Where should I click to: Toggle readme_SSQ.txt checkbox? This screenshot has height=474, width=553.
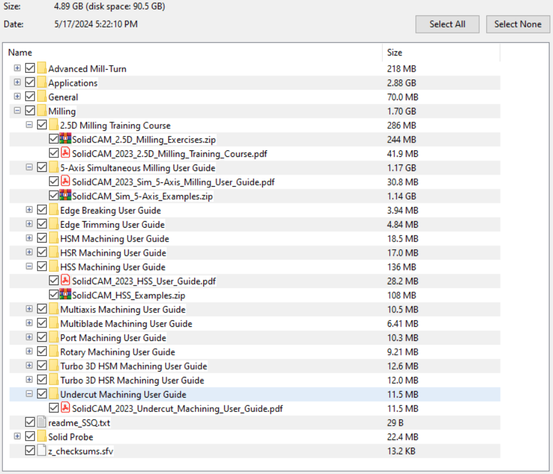click(30, 422)
